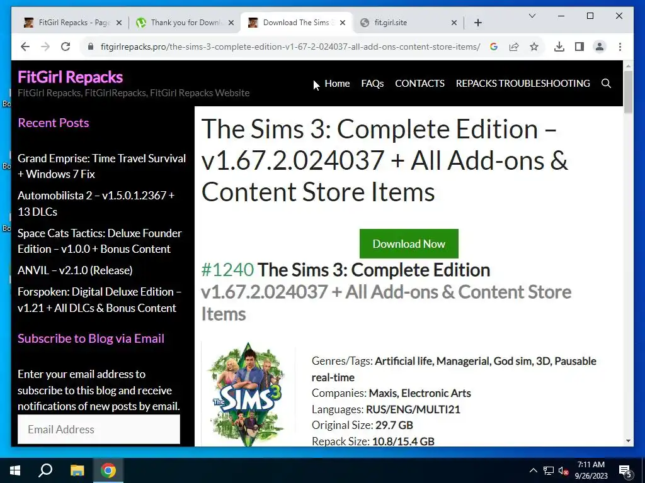
Task: Click Subscribe to Blog via Email heading
Action: [91, 338]
